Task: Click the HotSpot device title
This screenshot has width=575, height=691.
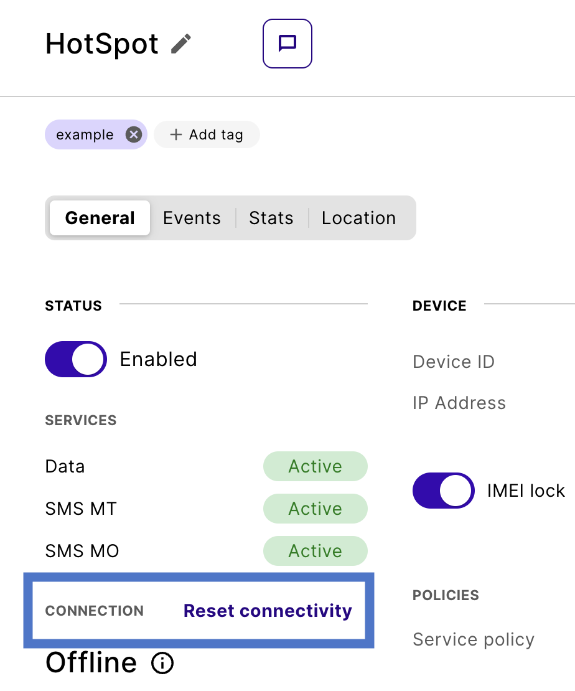Action: (102, 44)
